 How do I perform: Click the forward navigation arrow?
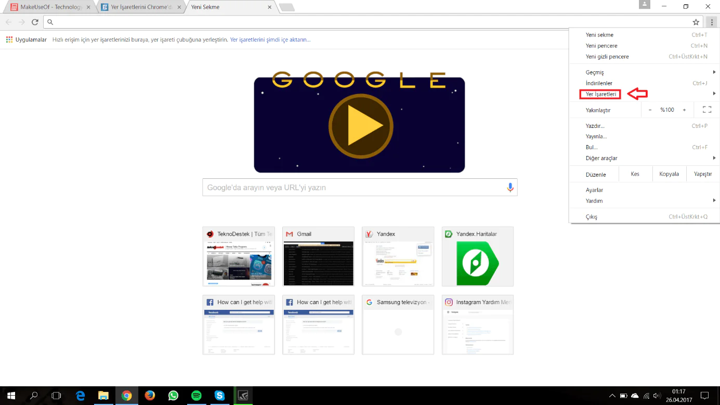22,22
